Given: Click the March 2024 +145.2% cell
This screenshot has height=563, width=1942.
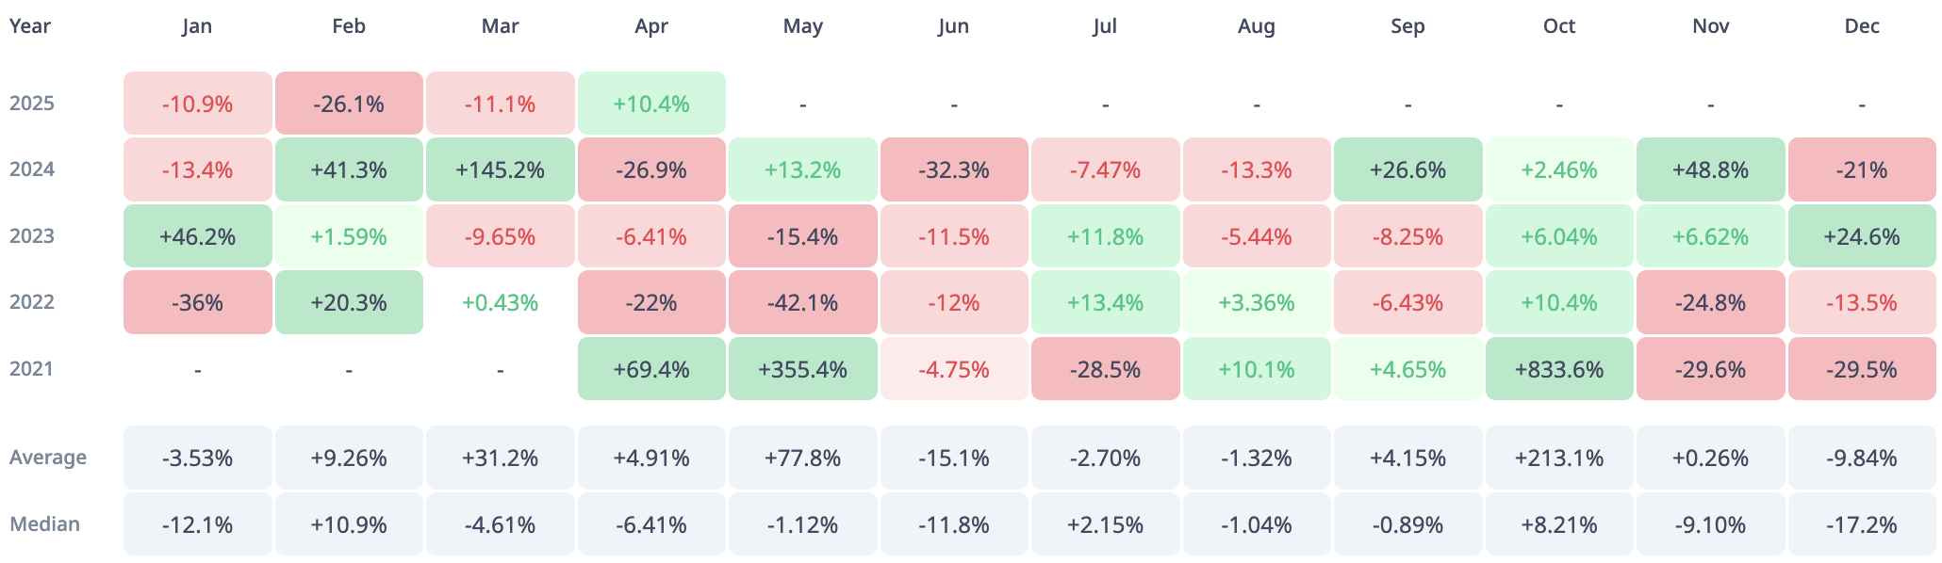Looking at the screenshot, I should pyautogui.click(x=500, y=170).
